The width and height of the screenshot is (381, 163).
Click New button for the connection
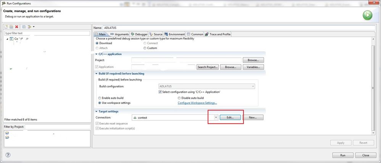[x=253, y=117]
